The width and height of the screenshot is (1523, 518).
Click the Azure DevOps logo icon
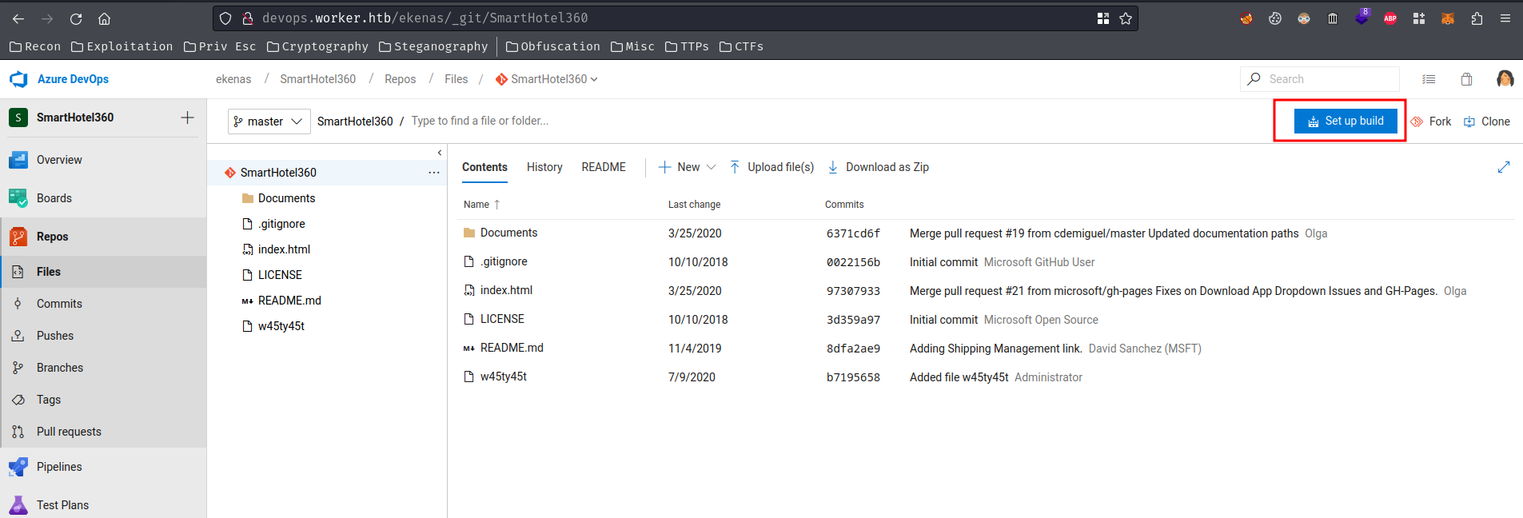(x=18, y=79)
